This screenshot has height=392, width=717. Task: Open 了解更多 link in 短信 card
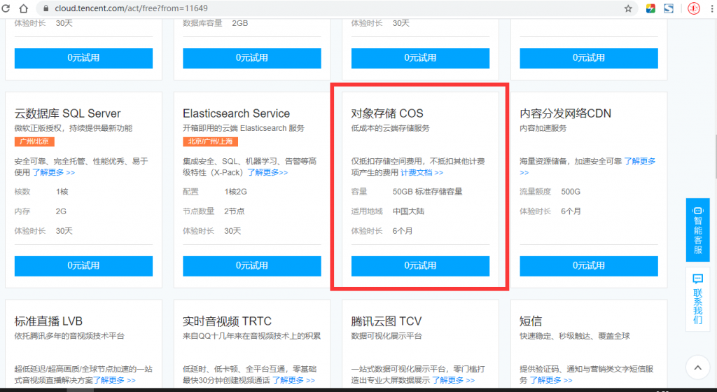pos(551,380)
